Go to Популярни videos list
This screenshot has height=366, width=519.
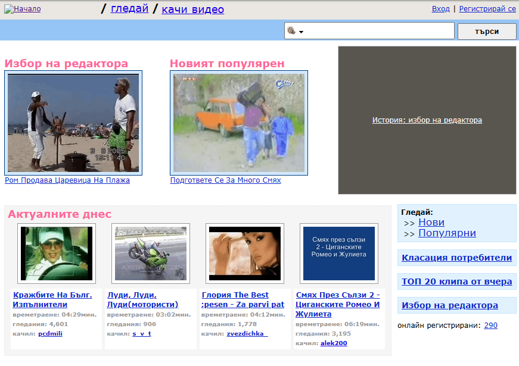[447, 233]
